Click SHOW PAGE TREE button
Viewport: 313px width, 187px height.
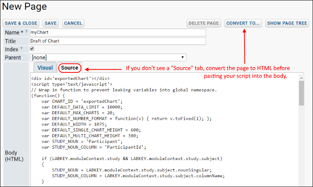(x=287, y=23)
